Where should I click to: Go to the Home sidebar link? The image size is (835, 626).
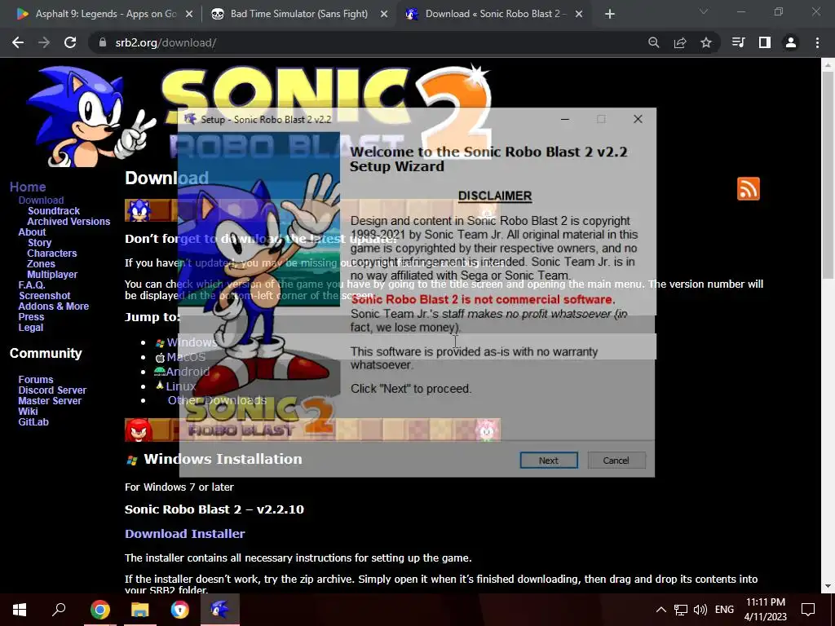point(28,187)
